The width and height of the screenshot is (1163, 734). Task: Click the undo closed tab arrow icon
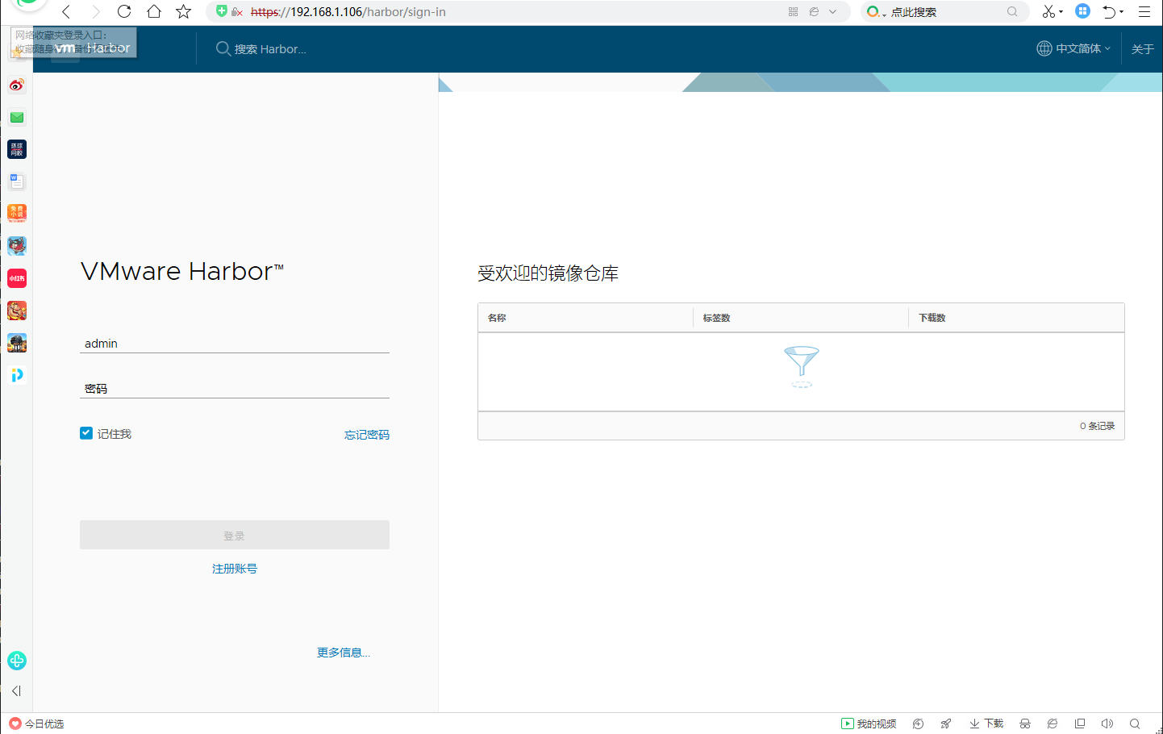(1110, 11)
